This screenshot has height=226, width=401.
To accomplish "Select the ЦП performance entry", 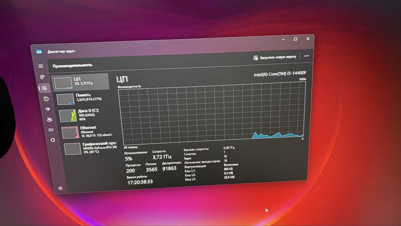I will pos(81,82).
